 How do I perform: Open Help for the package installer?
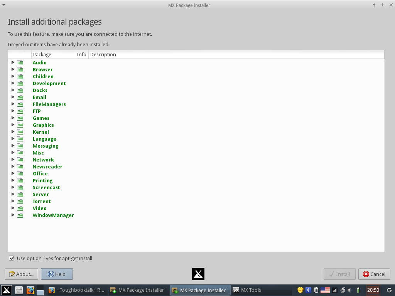pyautogui.click(x=57, y=274)
